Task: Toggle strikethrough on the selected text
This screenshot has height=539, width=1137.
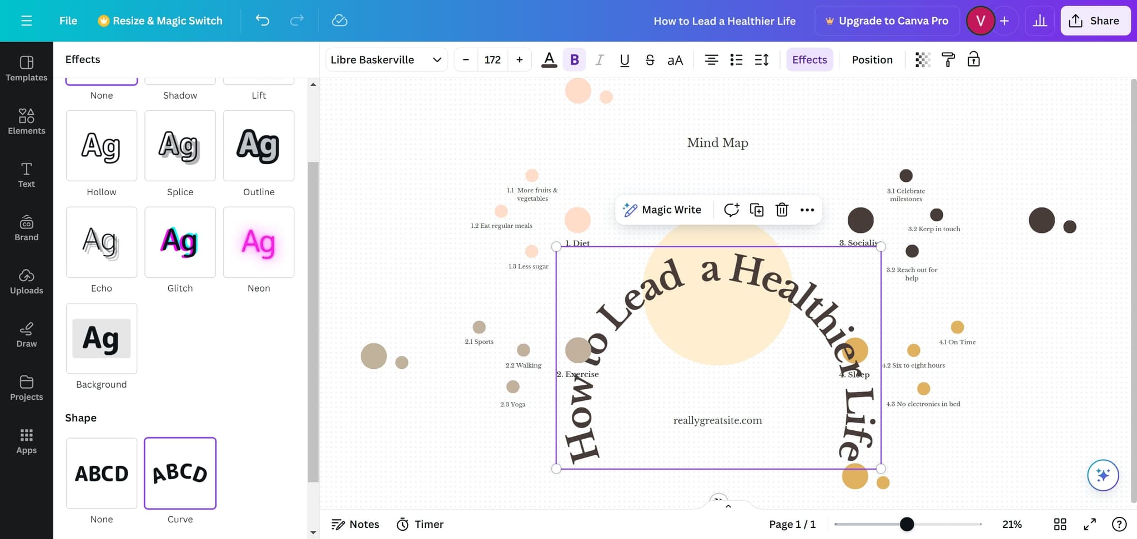Action: tap(650, 60)
